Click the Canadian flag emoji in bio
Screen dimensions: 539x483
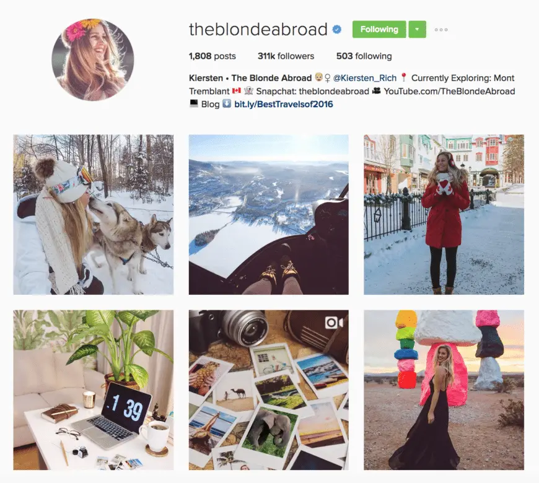click(x=237, y=91)
